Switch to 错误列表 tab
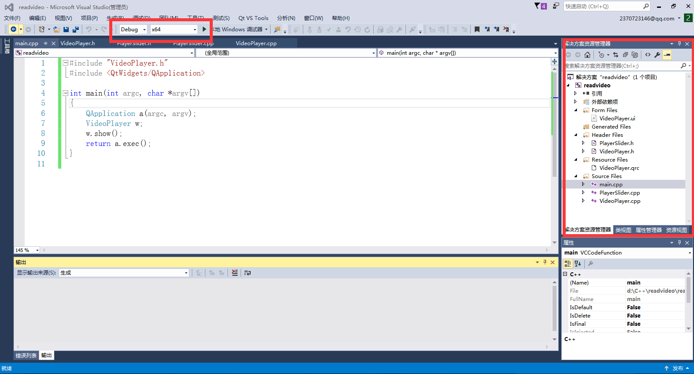This screenshot has width=694, height=374. point(26,356)
